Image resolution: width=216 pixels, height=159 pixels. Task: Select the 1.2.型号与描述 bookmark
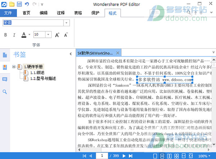pos(43,79)
